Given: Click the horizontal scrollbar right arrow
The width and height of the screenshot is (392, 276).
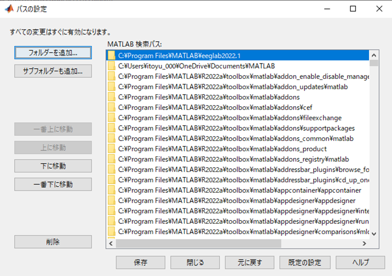Looking at the screenshot, I should pyautogui.click(x=364, y=243).
